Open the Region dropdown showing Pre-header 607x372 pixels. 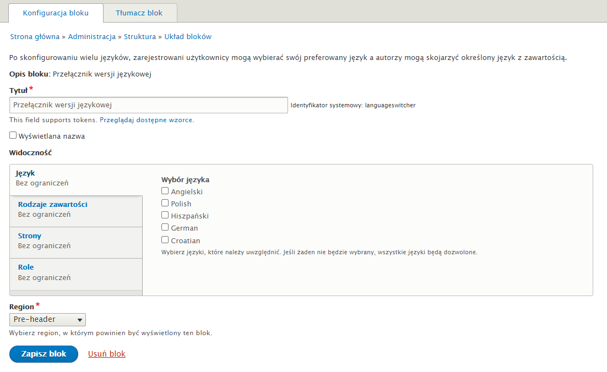[x=47, y=320]
